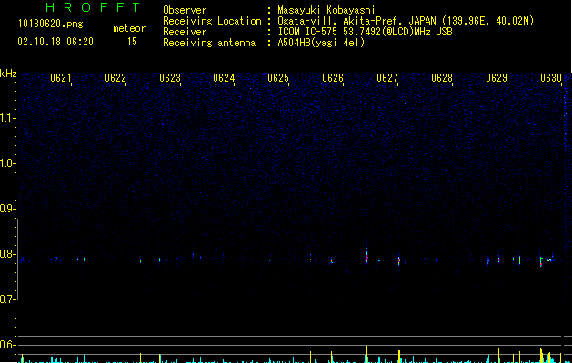Click the red meteor echo just after 0627

[x=398, y=260]
